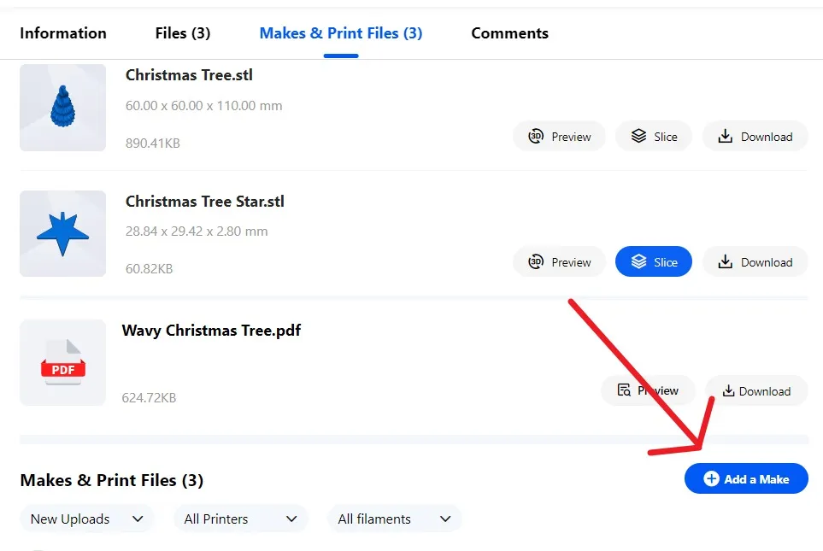Go to the Comments tab
823x551 pixels.
pos(509,33)
